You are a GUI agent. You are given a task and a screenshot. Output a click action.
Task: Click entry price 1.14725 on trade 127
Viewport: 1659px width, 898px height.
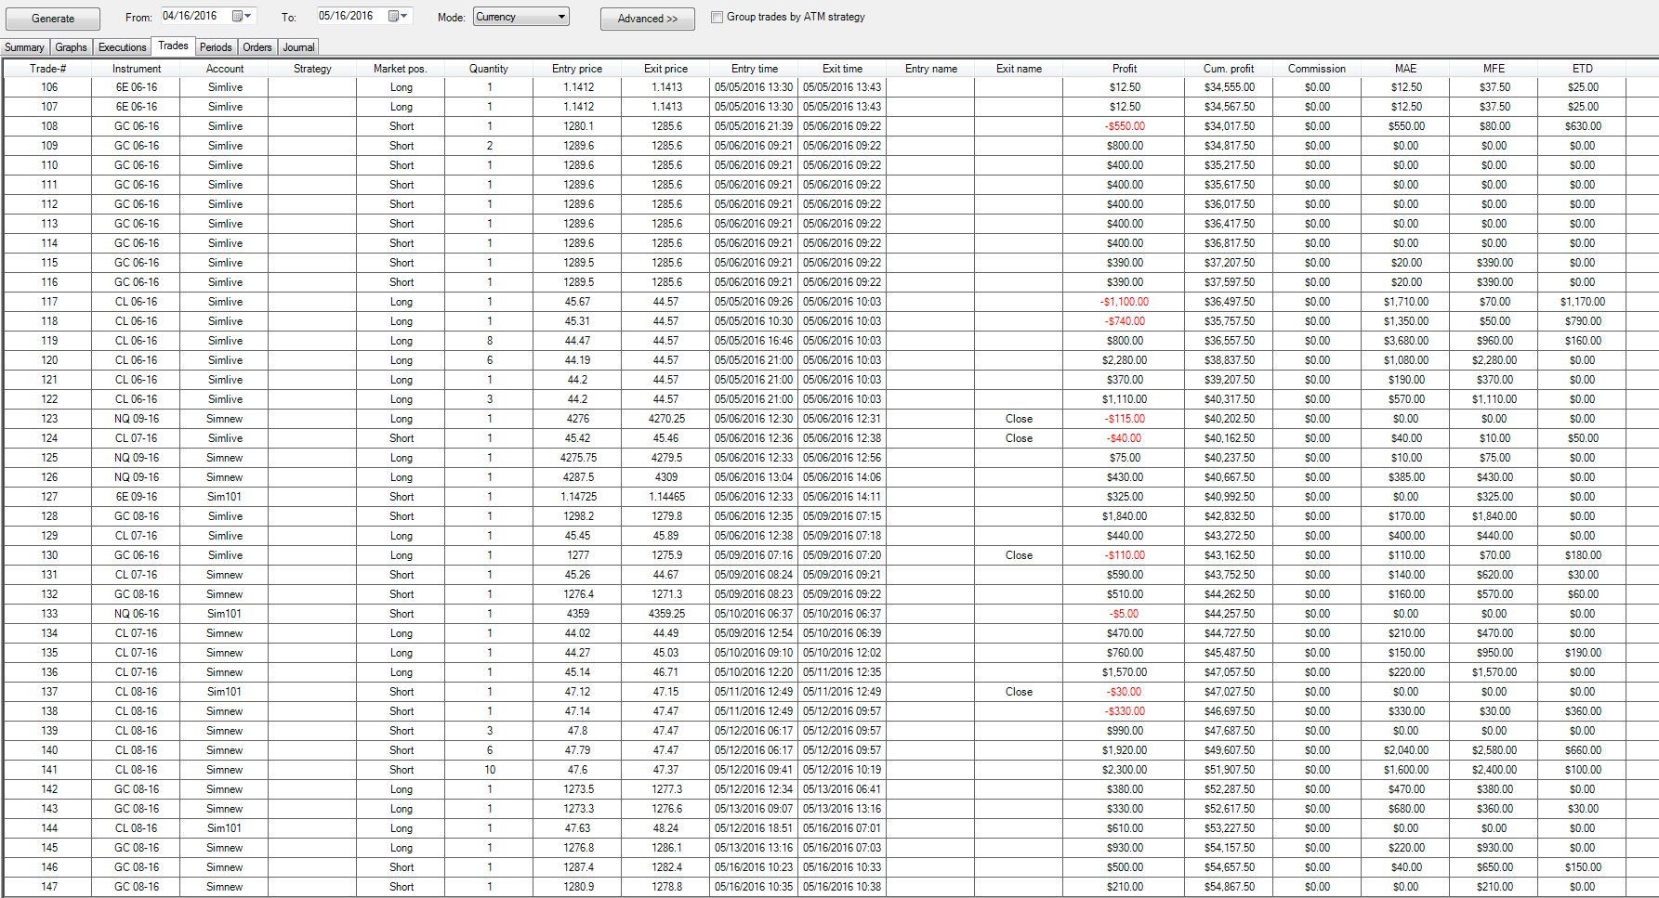[x=577, y=497]
